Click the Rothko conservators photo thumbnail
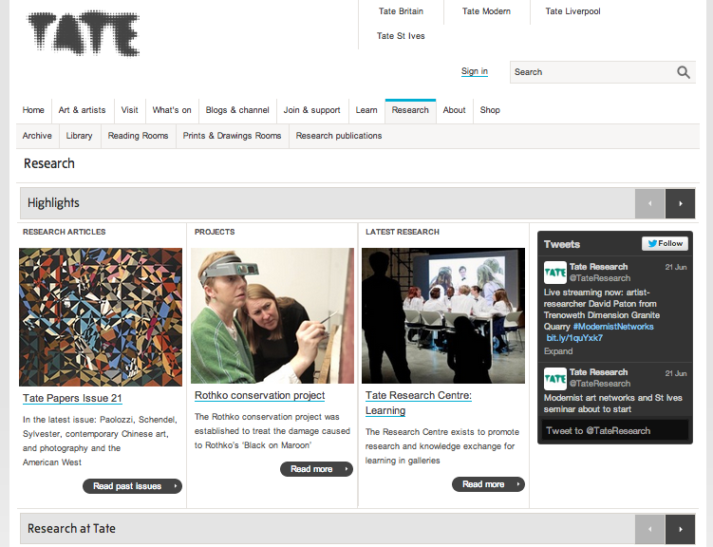 coord(272,315)
